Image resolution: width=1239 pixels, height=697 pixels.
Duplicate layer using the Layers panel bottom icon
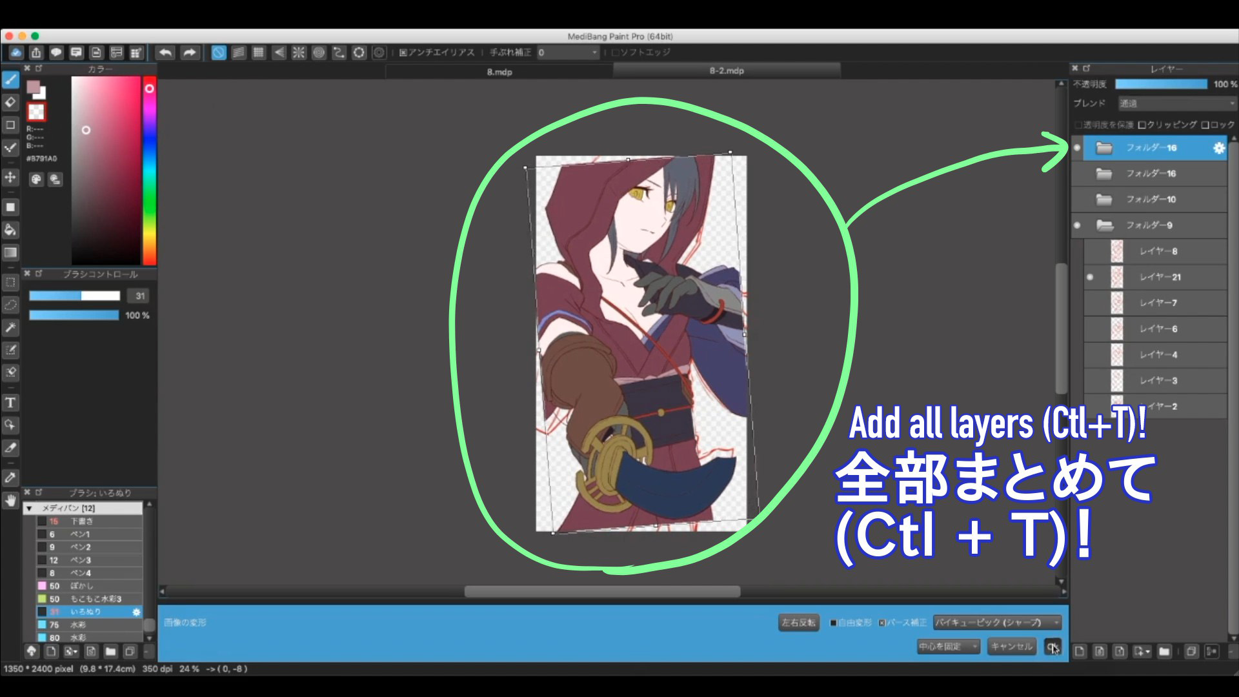pyautogui.click(x=1191, y=651)
